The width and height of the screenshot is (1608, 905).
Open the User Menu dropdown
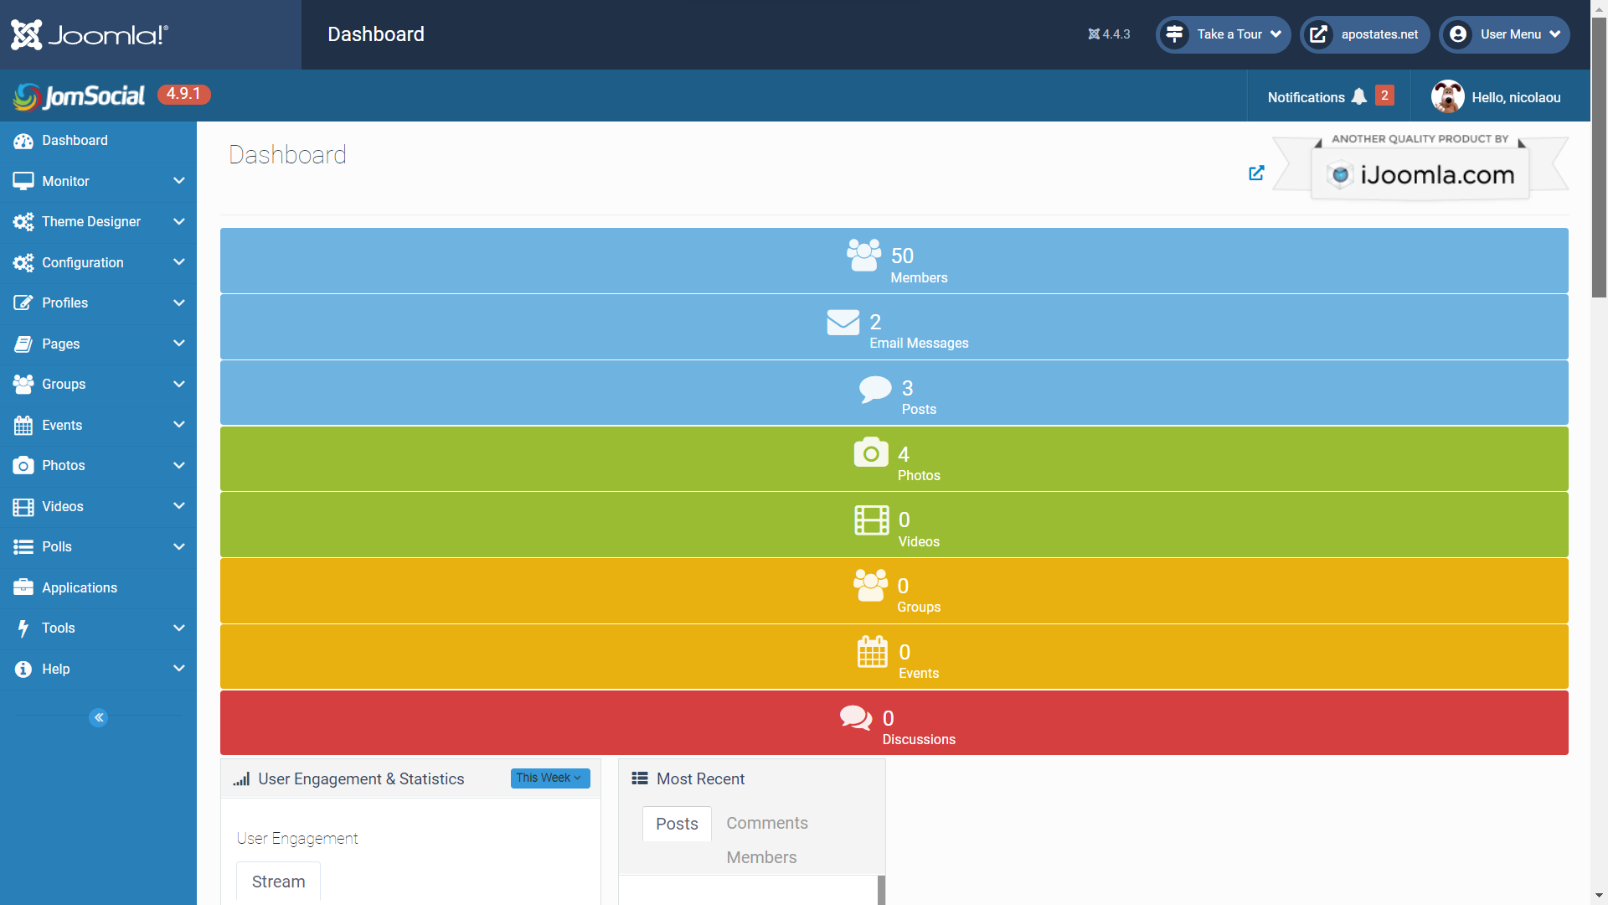click(x=1505, y=34)
